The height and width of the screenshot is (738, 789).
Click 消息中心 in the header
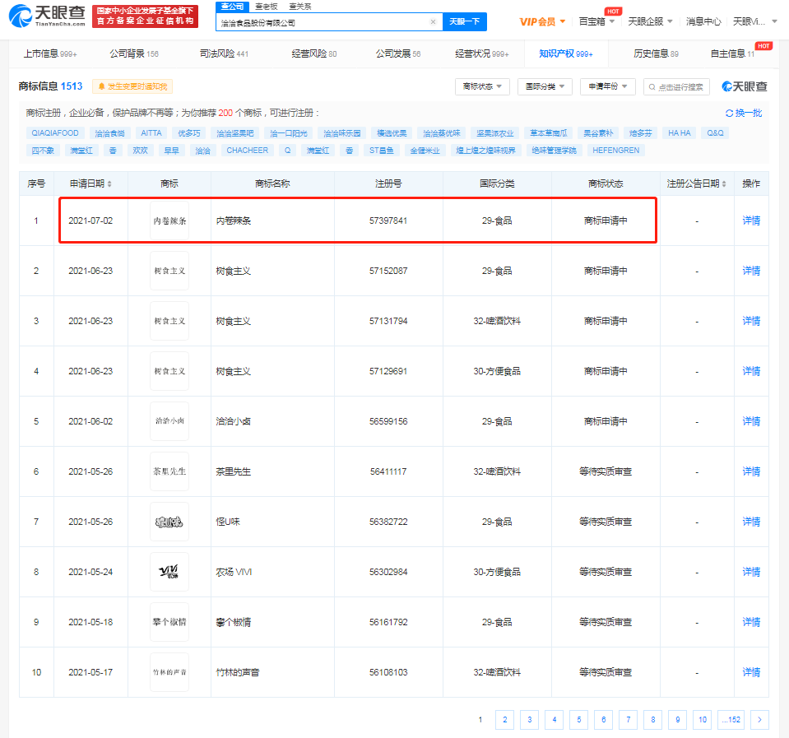703,21
